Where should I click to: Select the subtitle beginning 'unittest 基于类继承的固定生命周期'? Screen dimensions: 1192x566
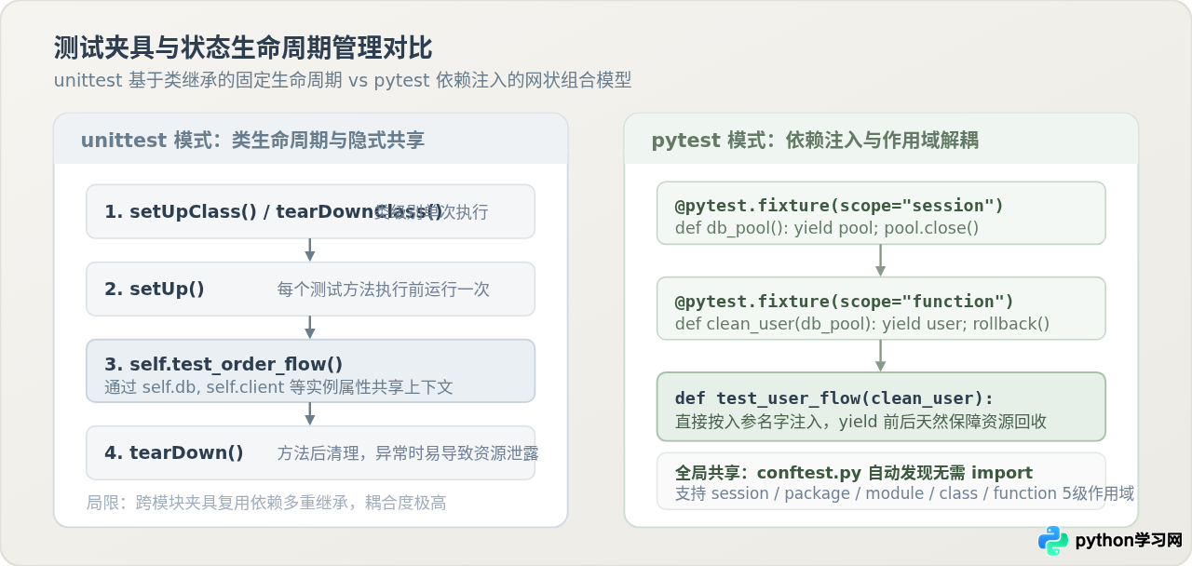(x=343, y=80)
